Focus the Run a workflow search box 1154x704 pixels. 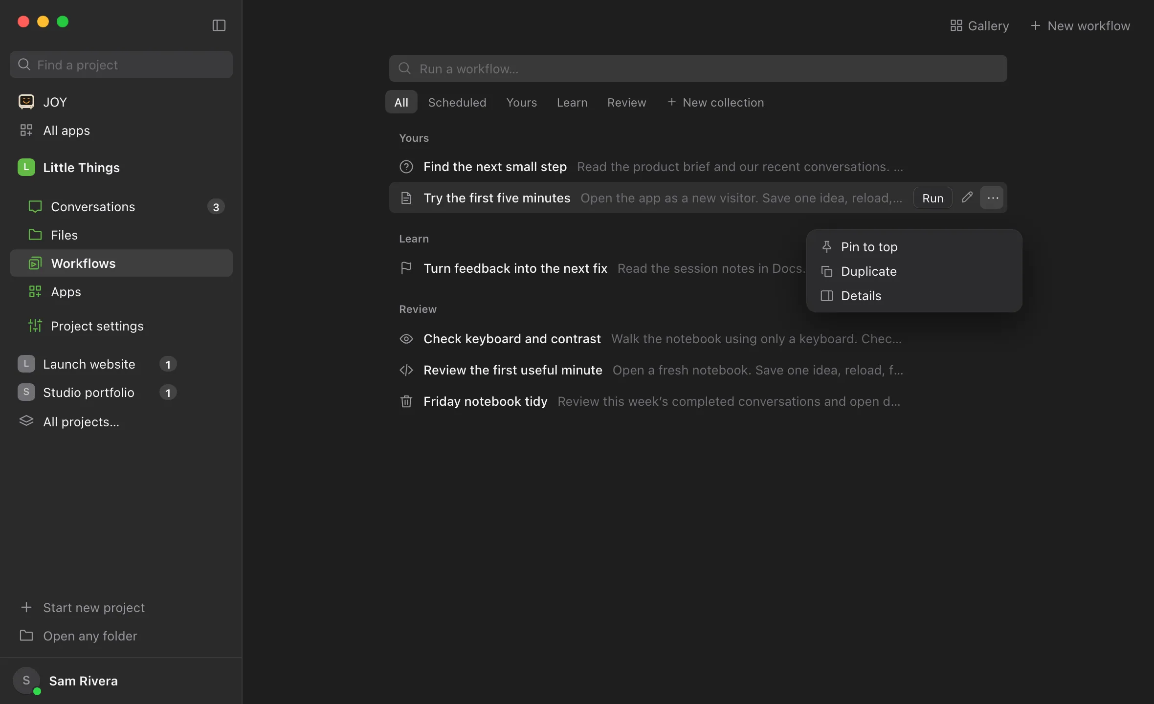pos(698,68)
